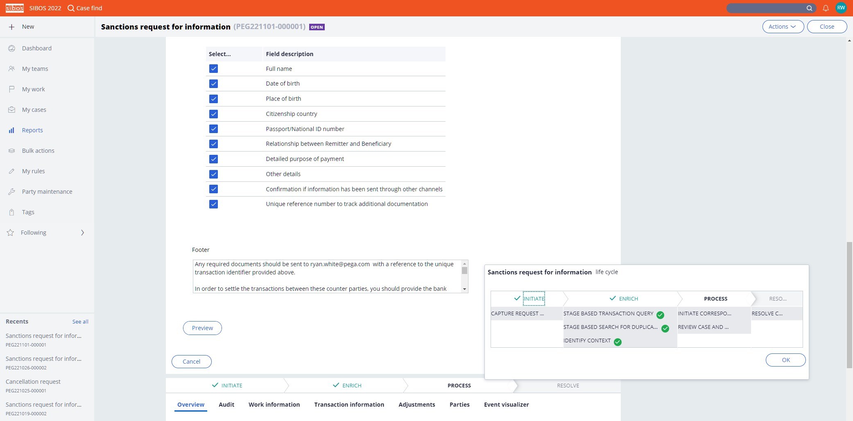Click the search magnifier icon in top bar
The image size is (853, 421).
pyautogui.click(x=809, y=8)
